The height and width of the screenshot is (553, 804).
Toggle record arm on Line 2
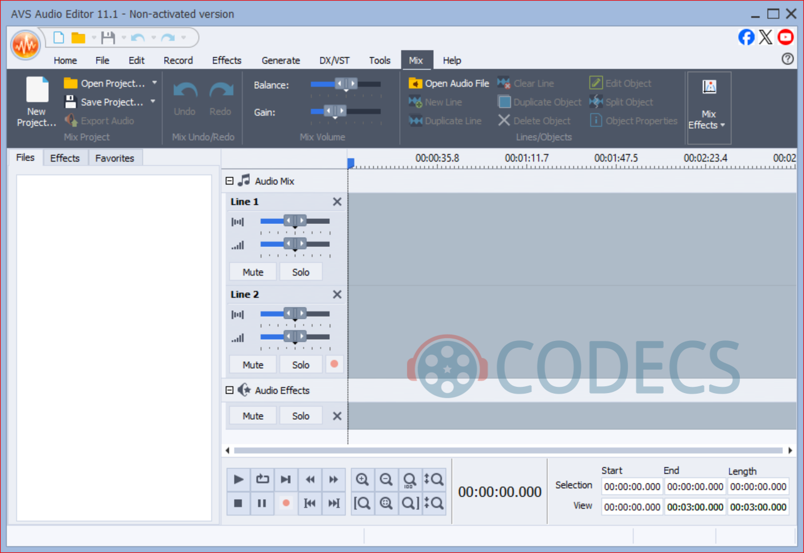click(x=334, y=364)
